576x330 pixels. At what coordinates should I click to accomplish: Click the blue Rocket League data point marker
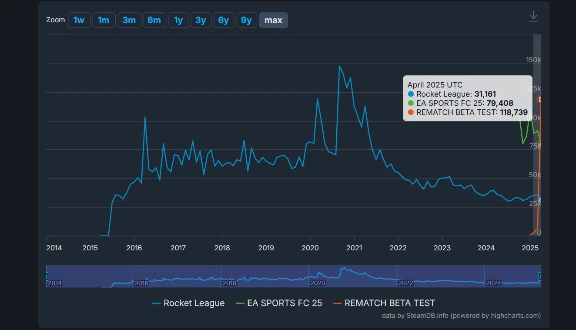click(x=541, y=200)
